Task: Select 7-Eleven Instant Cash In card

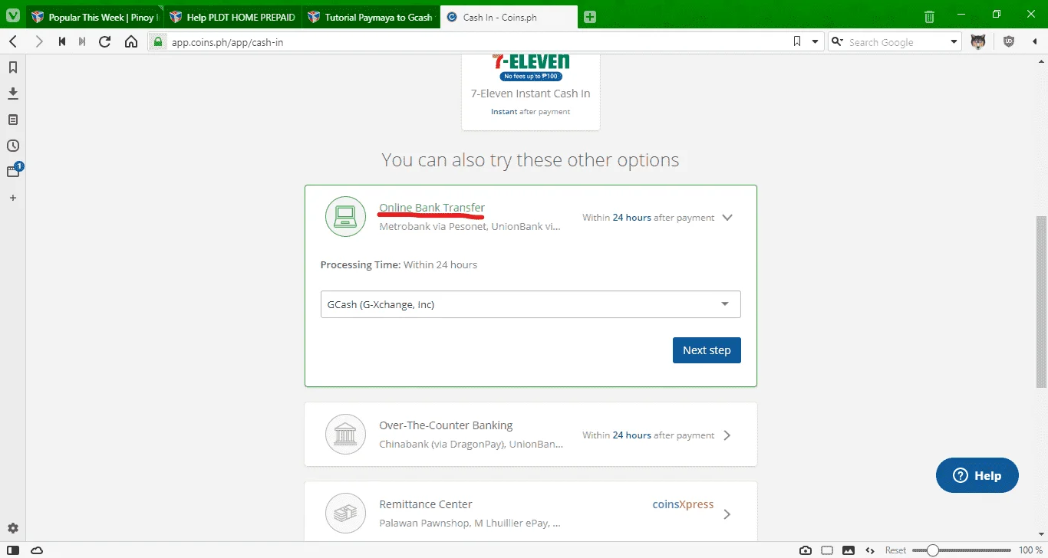Action: click(531, 92)
